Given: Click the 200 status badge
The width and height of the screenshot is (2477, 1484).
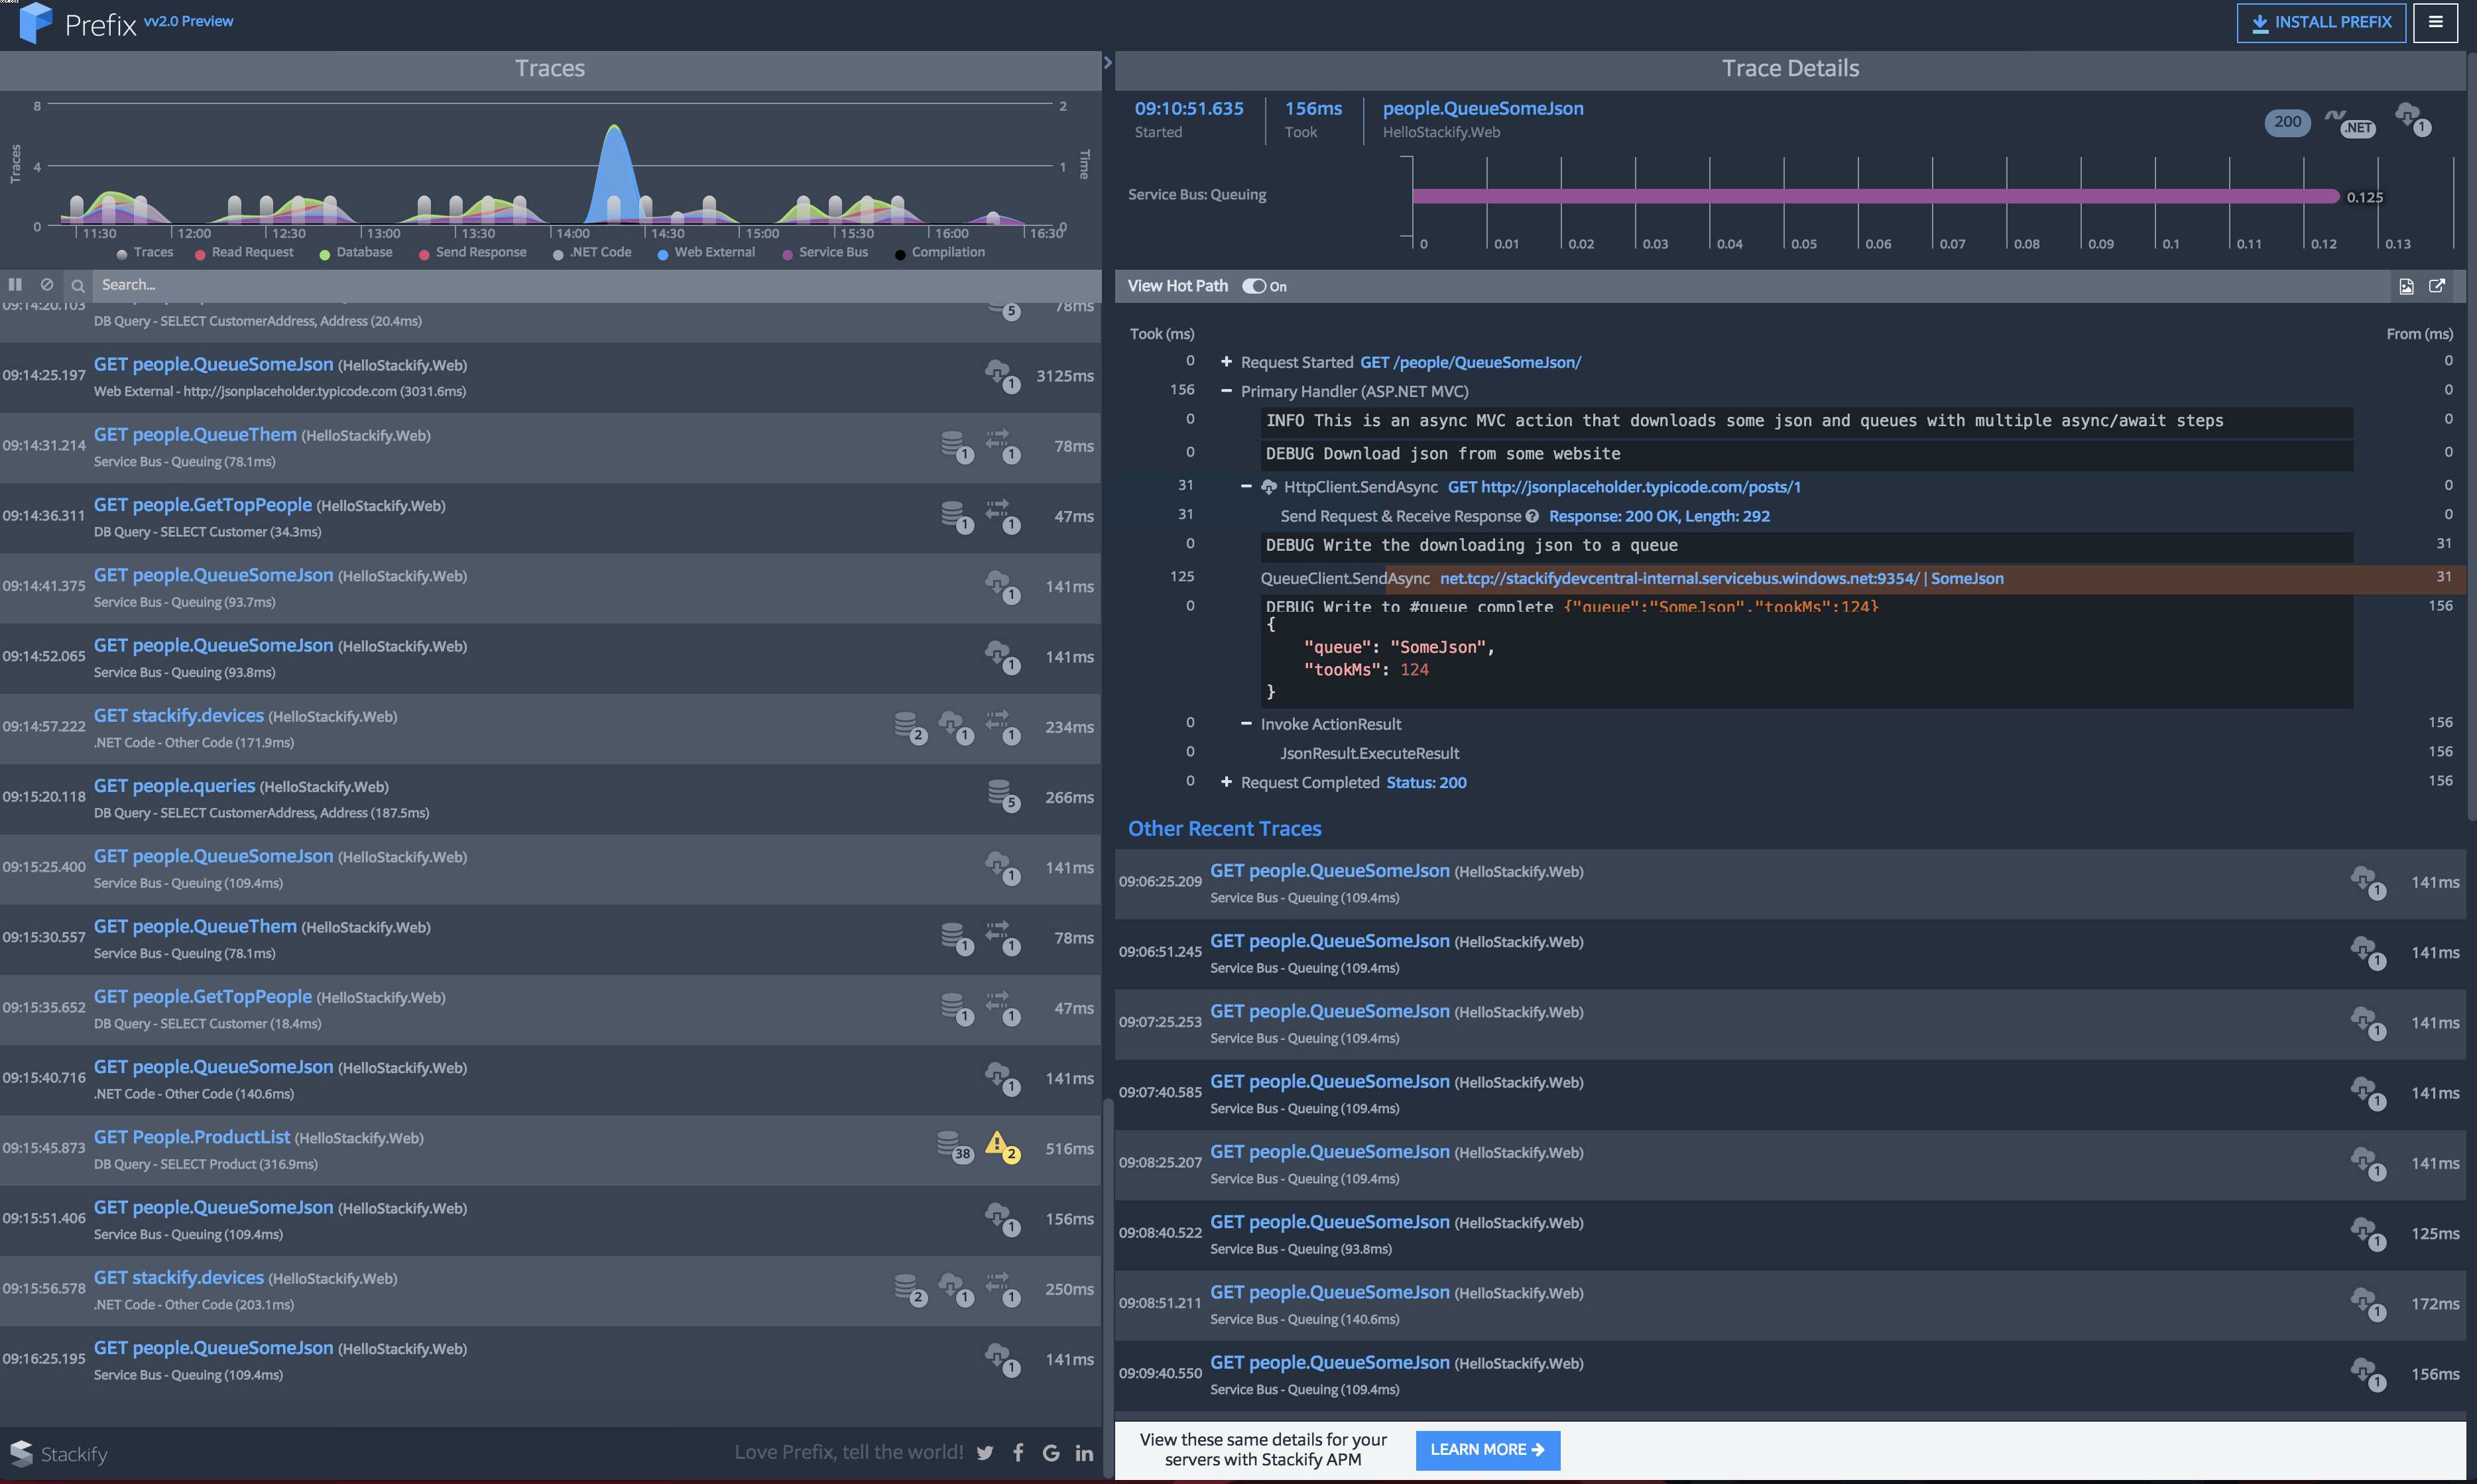Looking at the screenshot, I should point(2287,122).
